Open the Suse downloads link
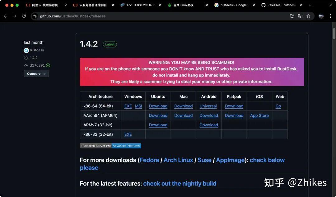Image resolution: width=336 pixels, height=197 pixels. 204,160
